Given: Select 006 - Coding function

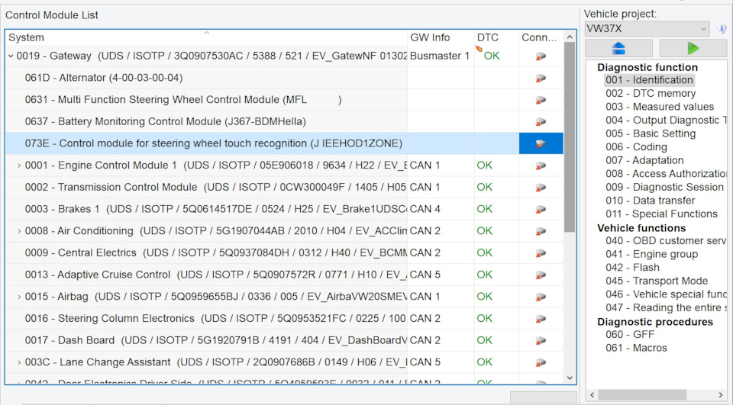Looking at the screenshot, I should [636, 147].
